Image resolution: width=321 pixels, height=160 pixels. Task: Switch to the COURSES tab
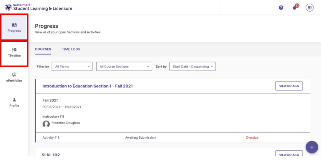[43, 49]
